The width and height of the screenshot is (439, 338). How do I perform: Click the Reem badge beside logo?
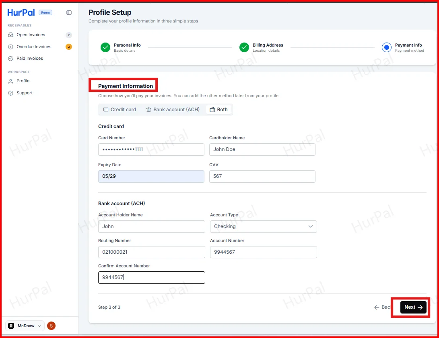pyautogui.click(x=45, y=12)
